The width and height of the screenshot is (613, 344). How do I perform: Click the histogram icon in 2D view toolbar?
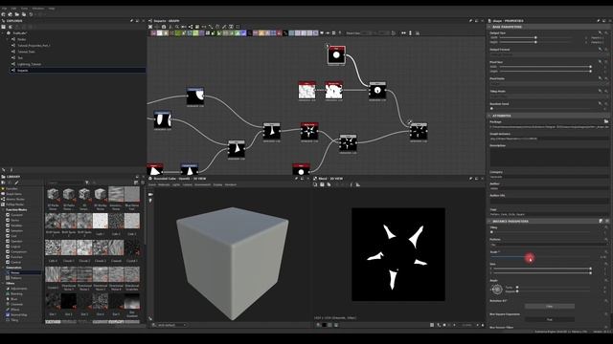tap(357, 184)
